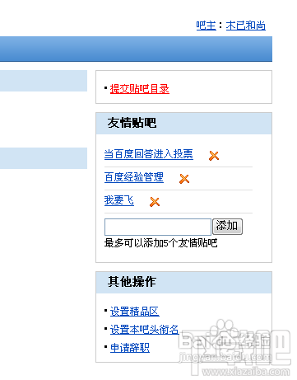Viewport: 297px width, 380px height.
Task: Open the 木已和尚 user profile link
Action: tap(245, 26)
